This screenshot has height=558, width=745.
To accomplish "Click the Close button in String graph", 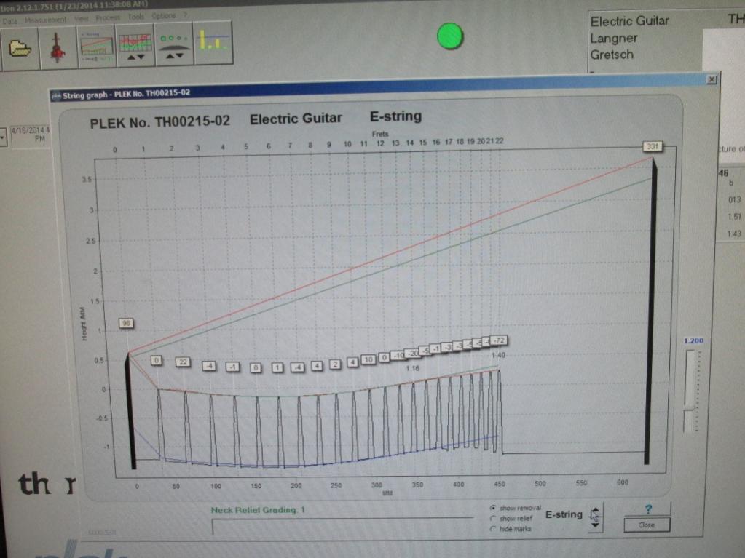I will click(646, 525).
